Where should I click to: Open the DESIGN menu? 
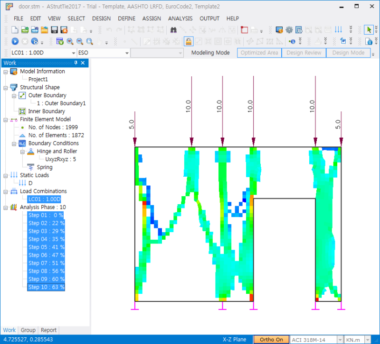101,18
